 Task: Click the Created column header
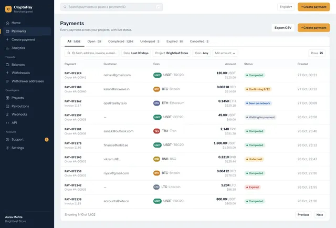pyautogui.click(x=302, y=64)
